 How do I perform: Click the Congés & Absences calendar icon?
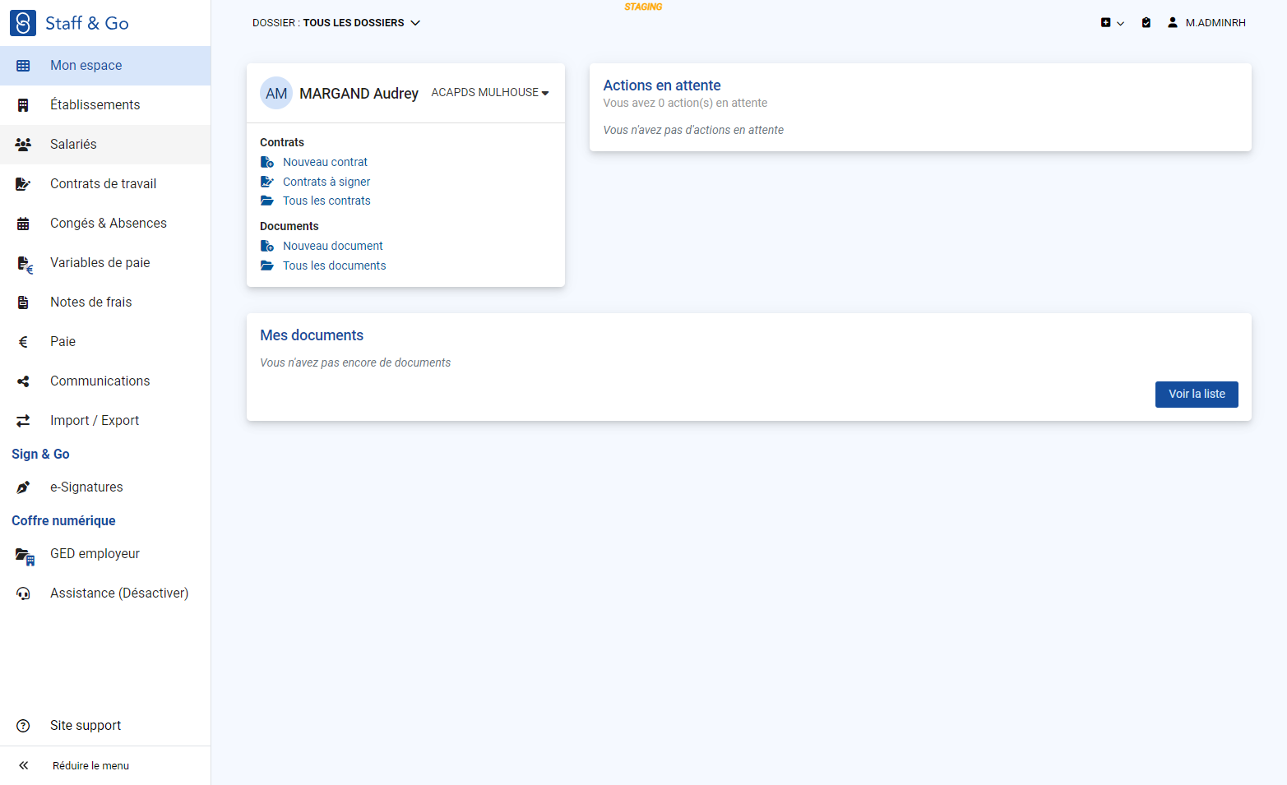click(x=23, y=224)
